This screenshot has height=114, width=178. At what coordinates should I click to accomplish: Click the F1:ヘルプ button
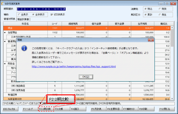tap(30, 109)
